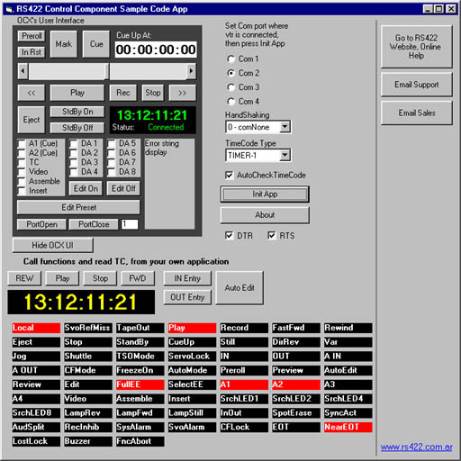Viewport: 461px width, 461px height.
Task: Select the Com 1 radio button
Action: tap(230, 59)
